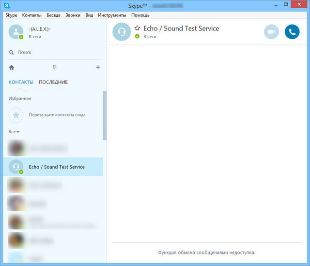Click the Избранное section heading
310x266 pixels.
pyautogui.click(x=20, y=98)
